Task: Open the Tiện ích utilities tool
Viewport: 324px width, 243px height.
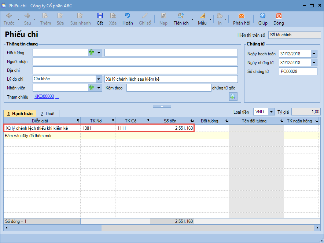Action: click(x=181, y=16)
